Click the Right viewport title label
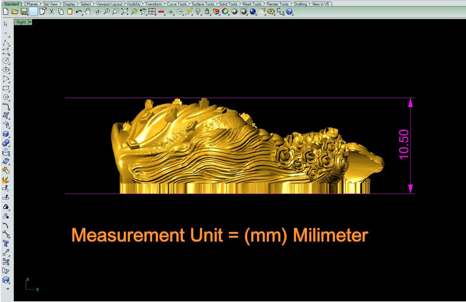 (x=21, y=22)
